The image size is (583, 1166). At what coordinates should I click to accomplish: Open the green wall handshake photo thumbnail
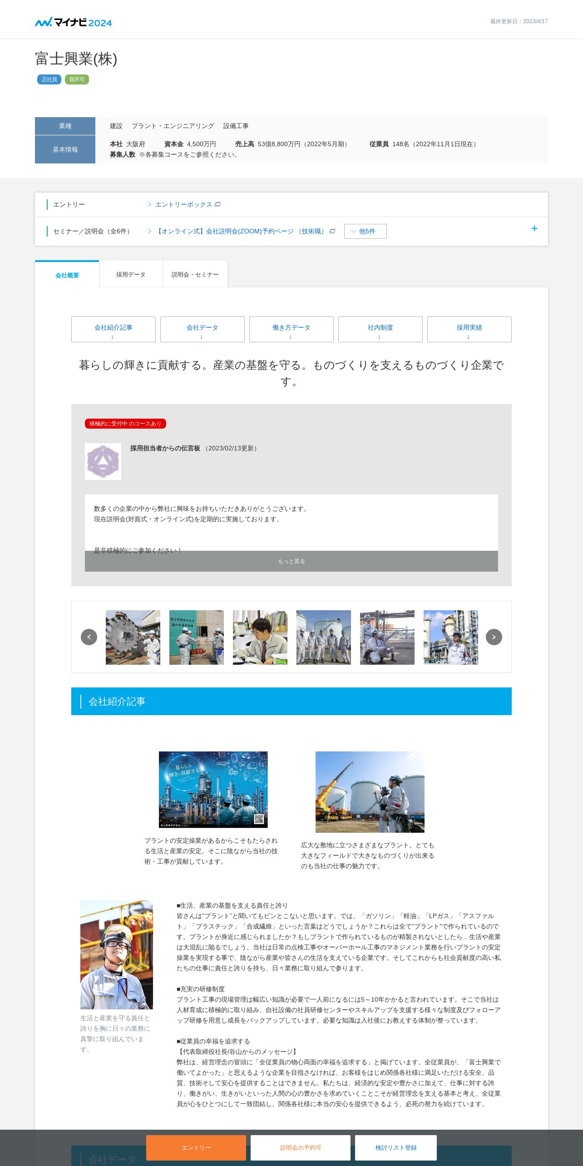pos(197,637)
